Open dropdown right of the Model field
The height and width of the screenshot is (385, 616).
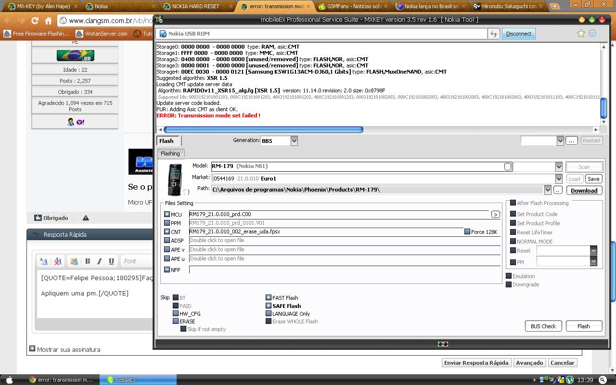click(559, 167)
